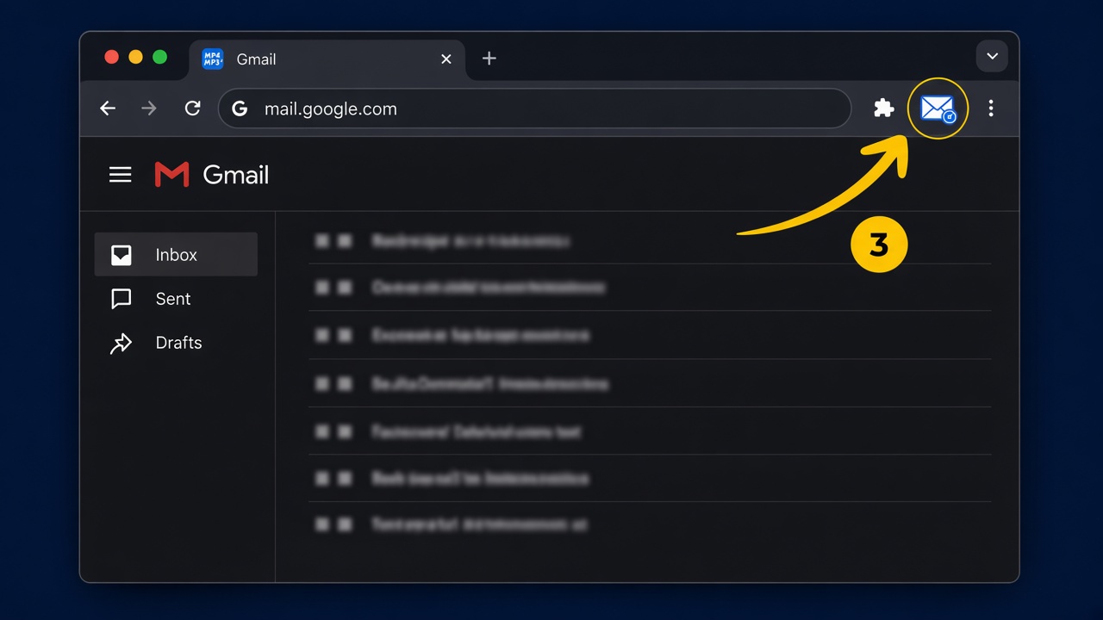1103x620 pixels.
Task: Click the envelope mail extension icon
Action: [x=938, y=108]
